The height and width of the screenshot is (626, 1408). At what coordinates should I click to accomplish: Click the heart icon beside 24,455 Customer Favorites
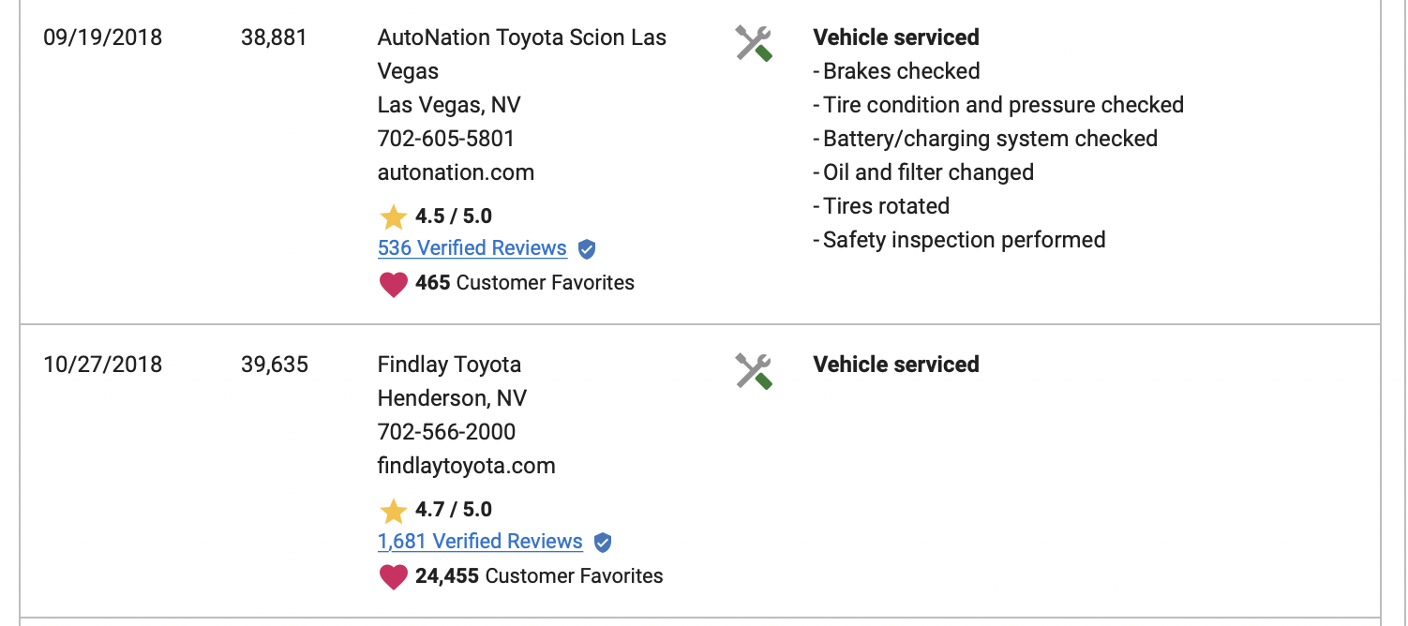(x=394, y=577)
